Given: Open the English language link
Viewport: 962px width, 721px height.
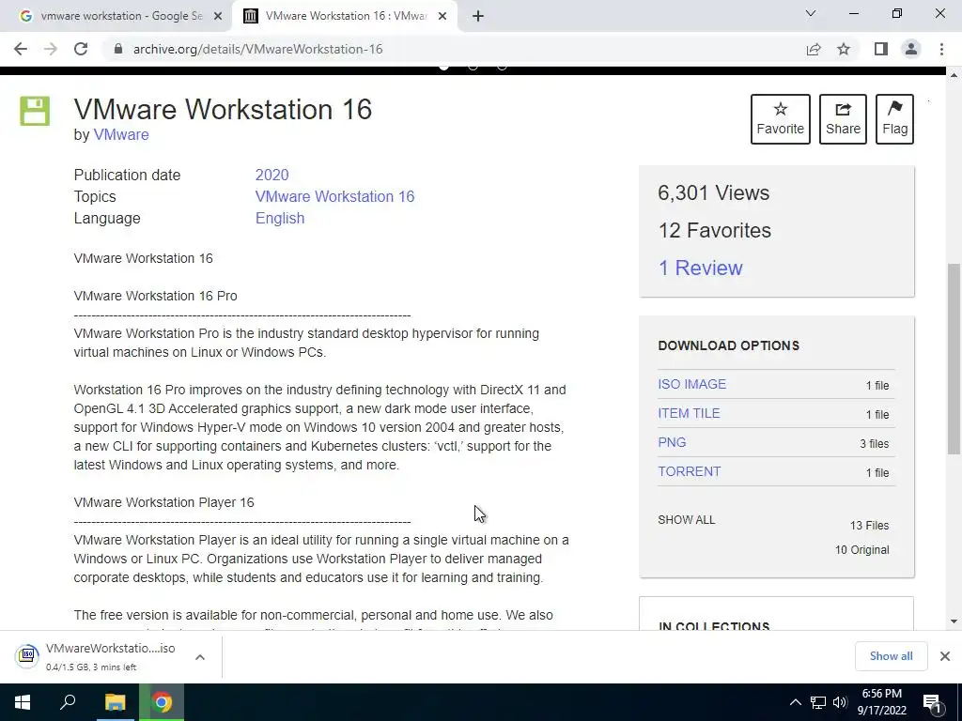Looking at the screenshot, I should point(280,218).
